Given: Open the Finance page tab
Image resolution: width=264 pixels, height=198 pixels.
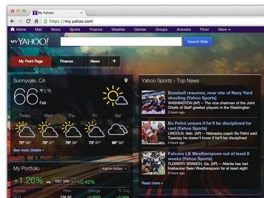Looking at the screenshot, I should (66, 61).
